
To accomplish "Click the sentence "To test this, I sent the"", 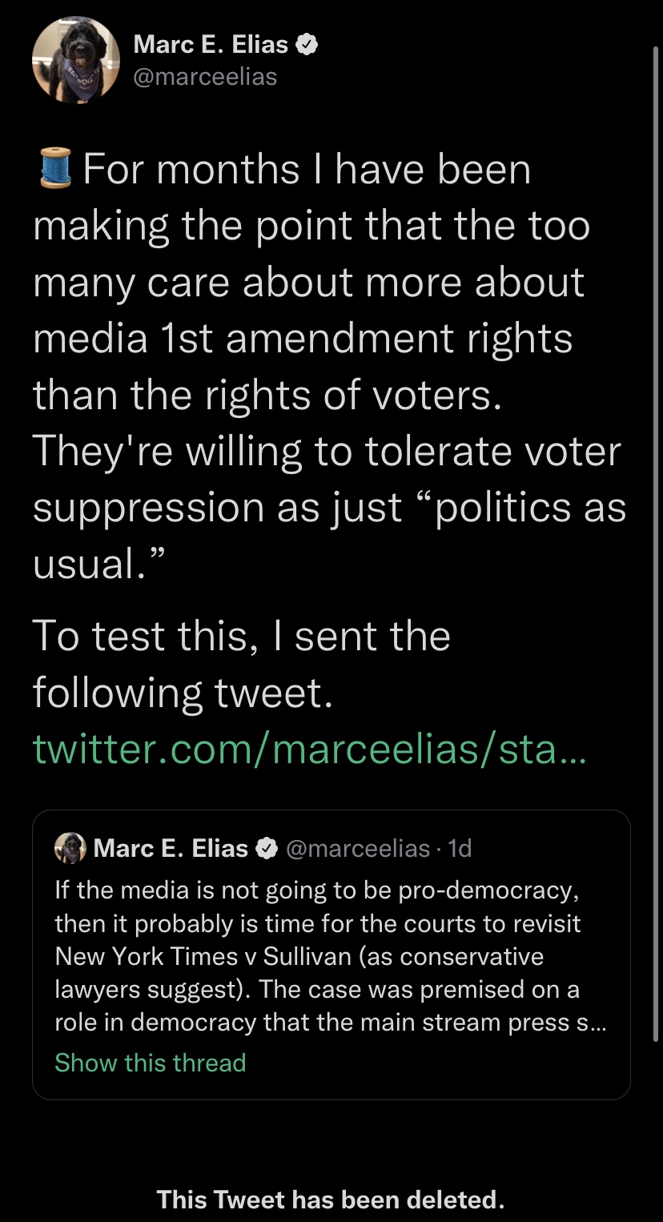I will (x=242, y=637).
